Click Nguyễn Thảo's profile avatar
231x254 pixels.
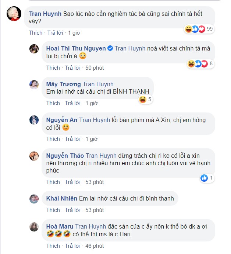tap(34, 156)
